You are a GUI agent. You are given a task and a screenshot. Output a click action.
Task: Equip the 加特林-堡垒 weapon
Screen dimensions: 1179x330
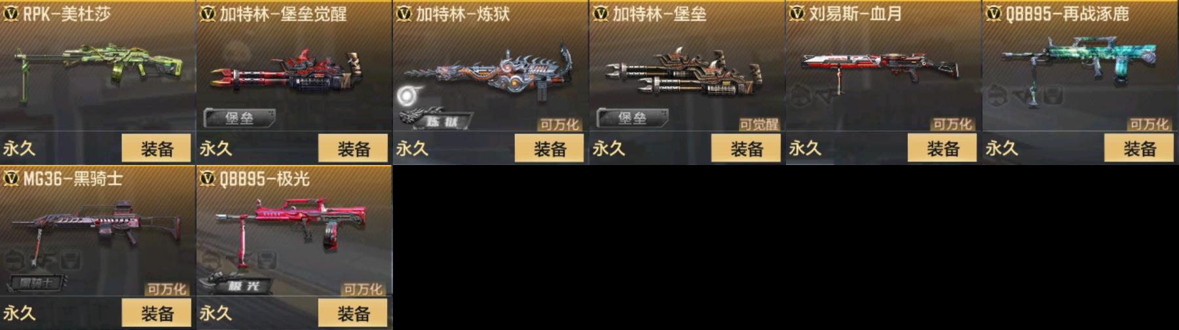click(746, 149)
